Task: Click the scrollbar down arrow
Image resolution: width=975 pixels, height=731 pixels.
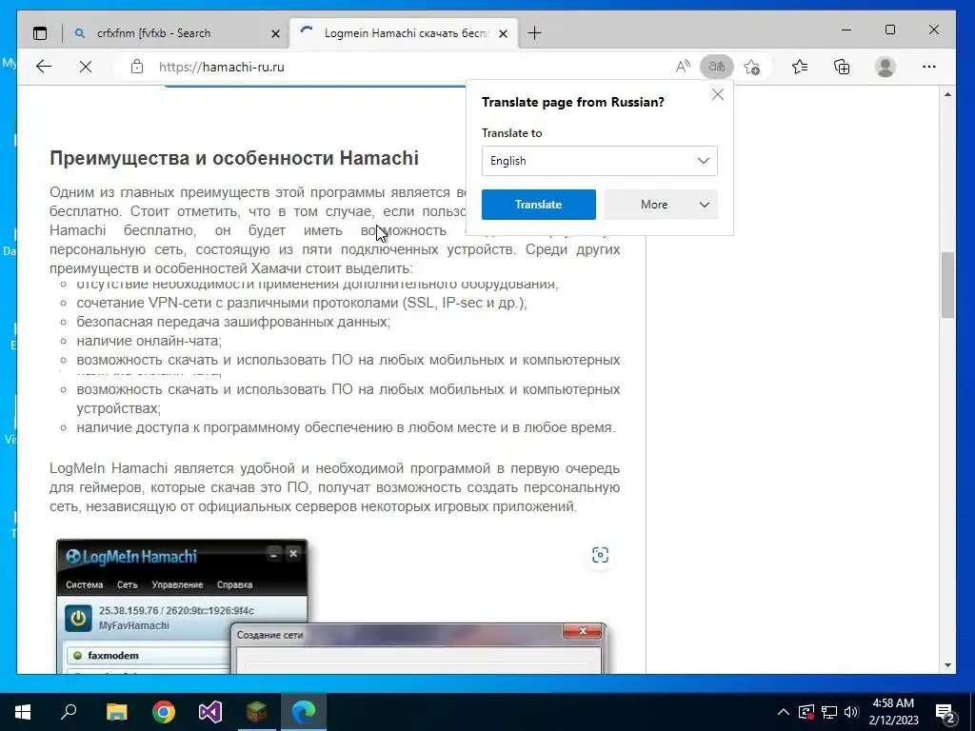Action: 947,664
